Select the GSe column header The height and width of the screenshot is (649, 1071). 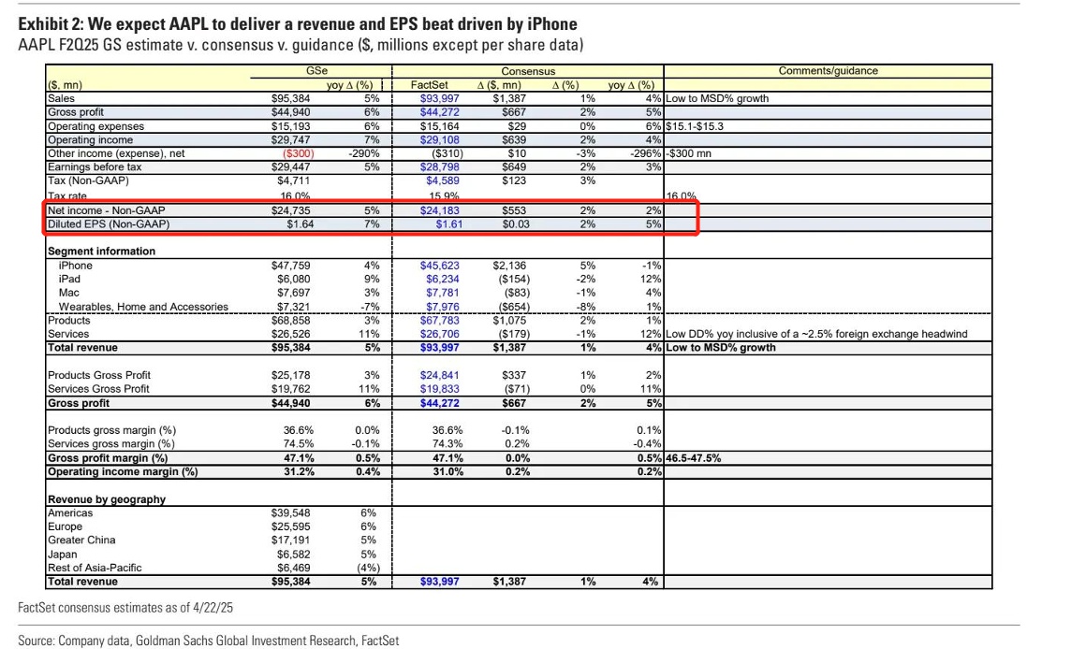point(317,71)
